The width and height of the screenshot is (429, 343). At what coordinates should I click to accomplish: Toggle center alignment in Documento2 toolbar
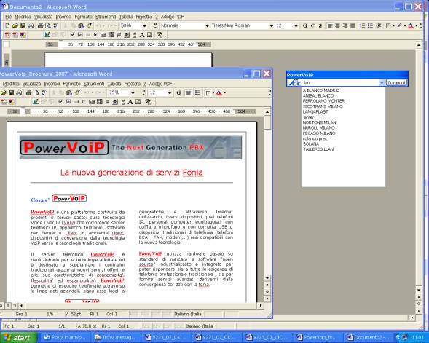[x=338, y=25]
